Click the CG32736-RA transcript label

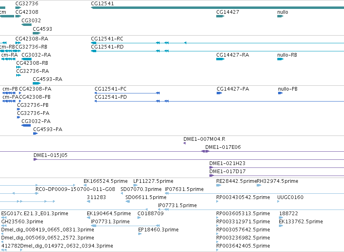[x=32, y=71]
